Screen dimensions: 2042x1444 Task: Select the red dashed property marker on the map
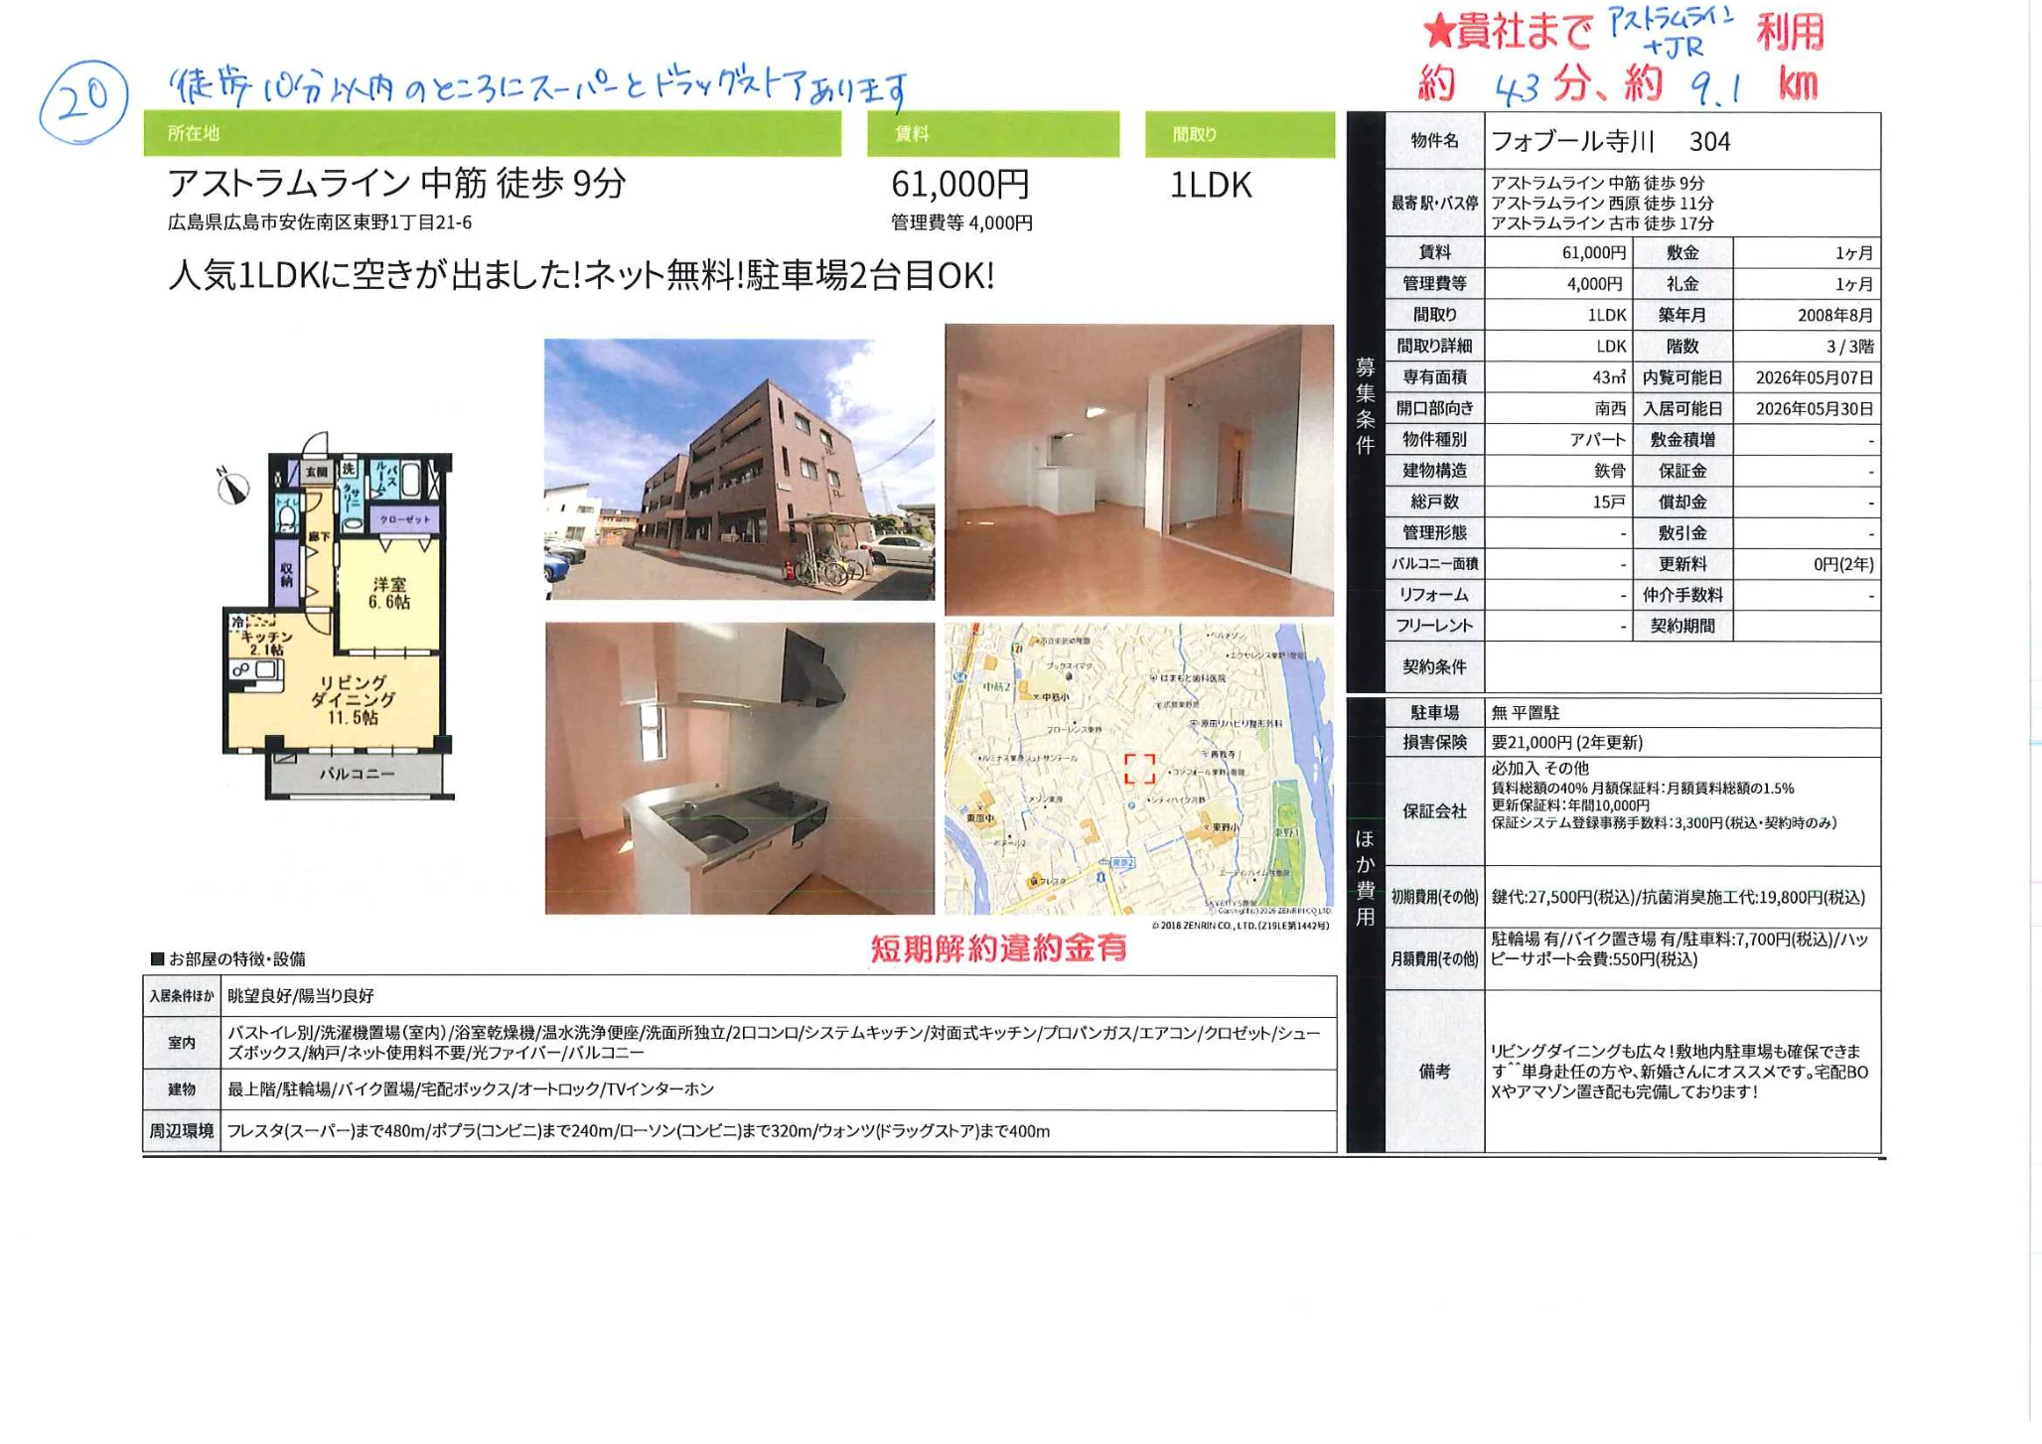(x=1140, y=768)
